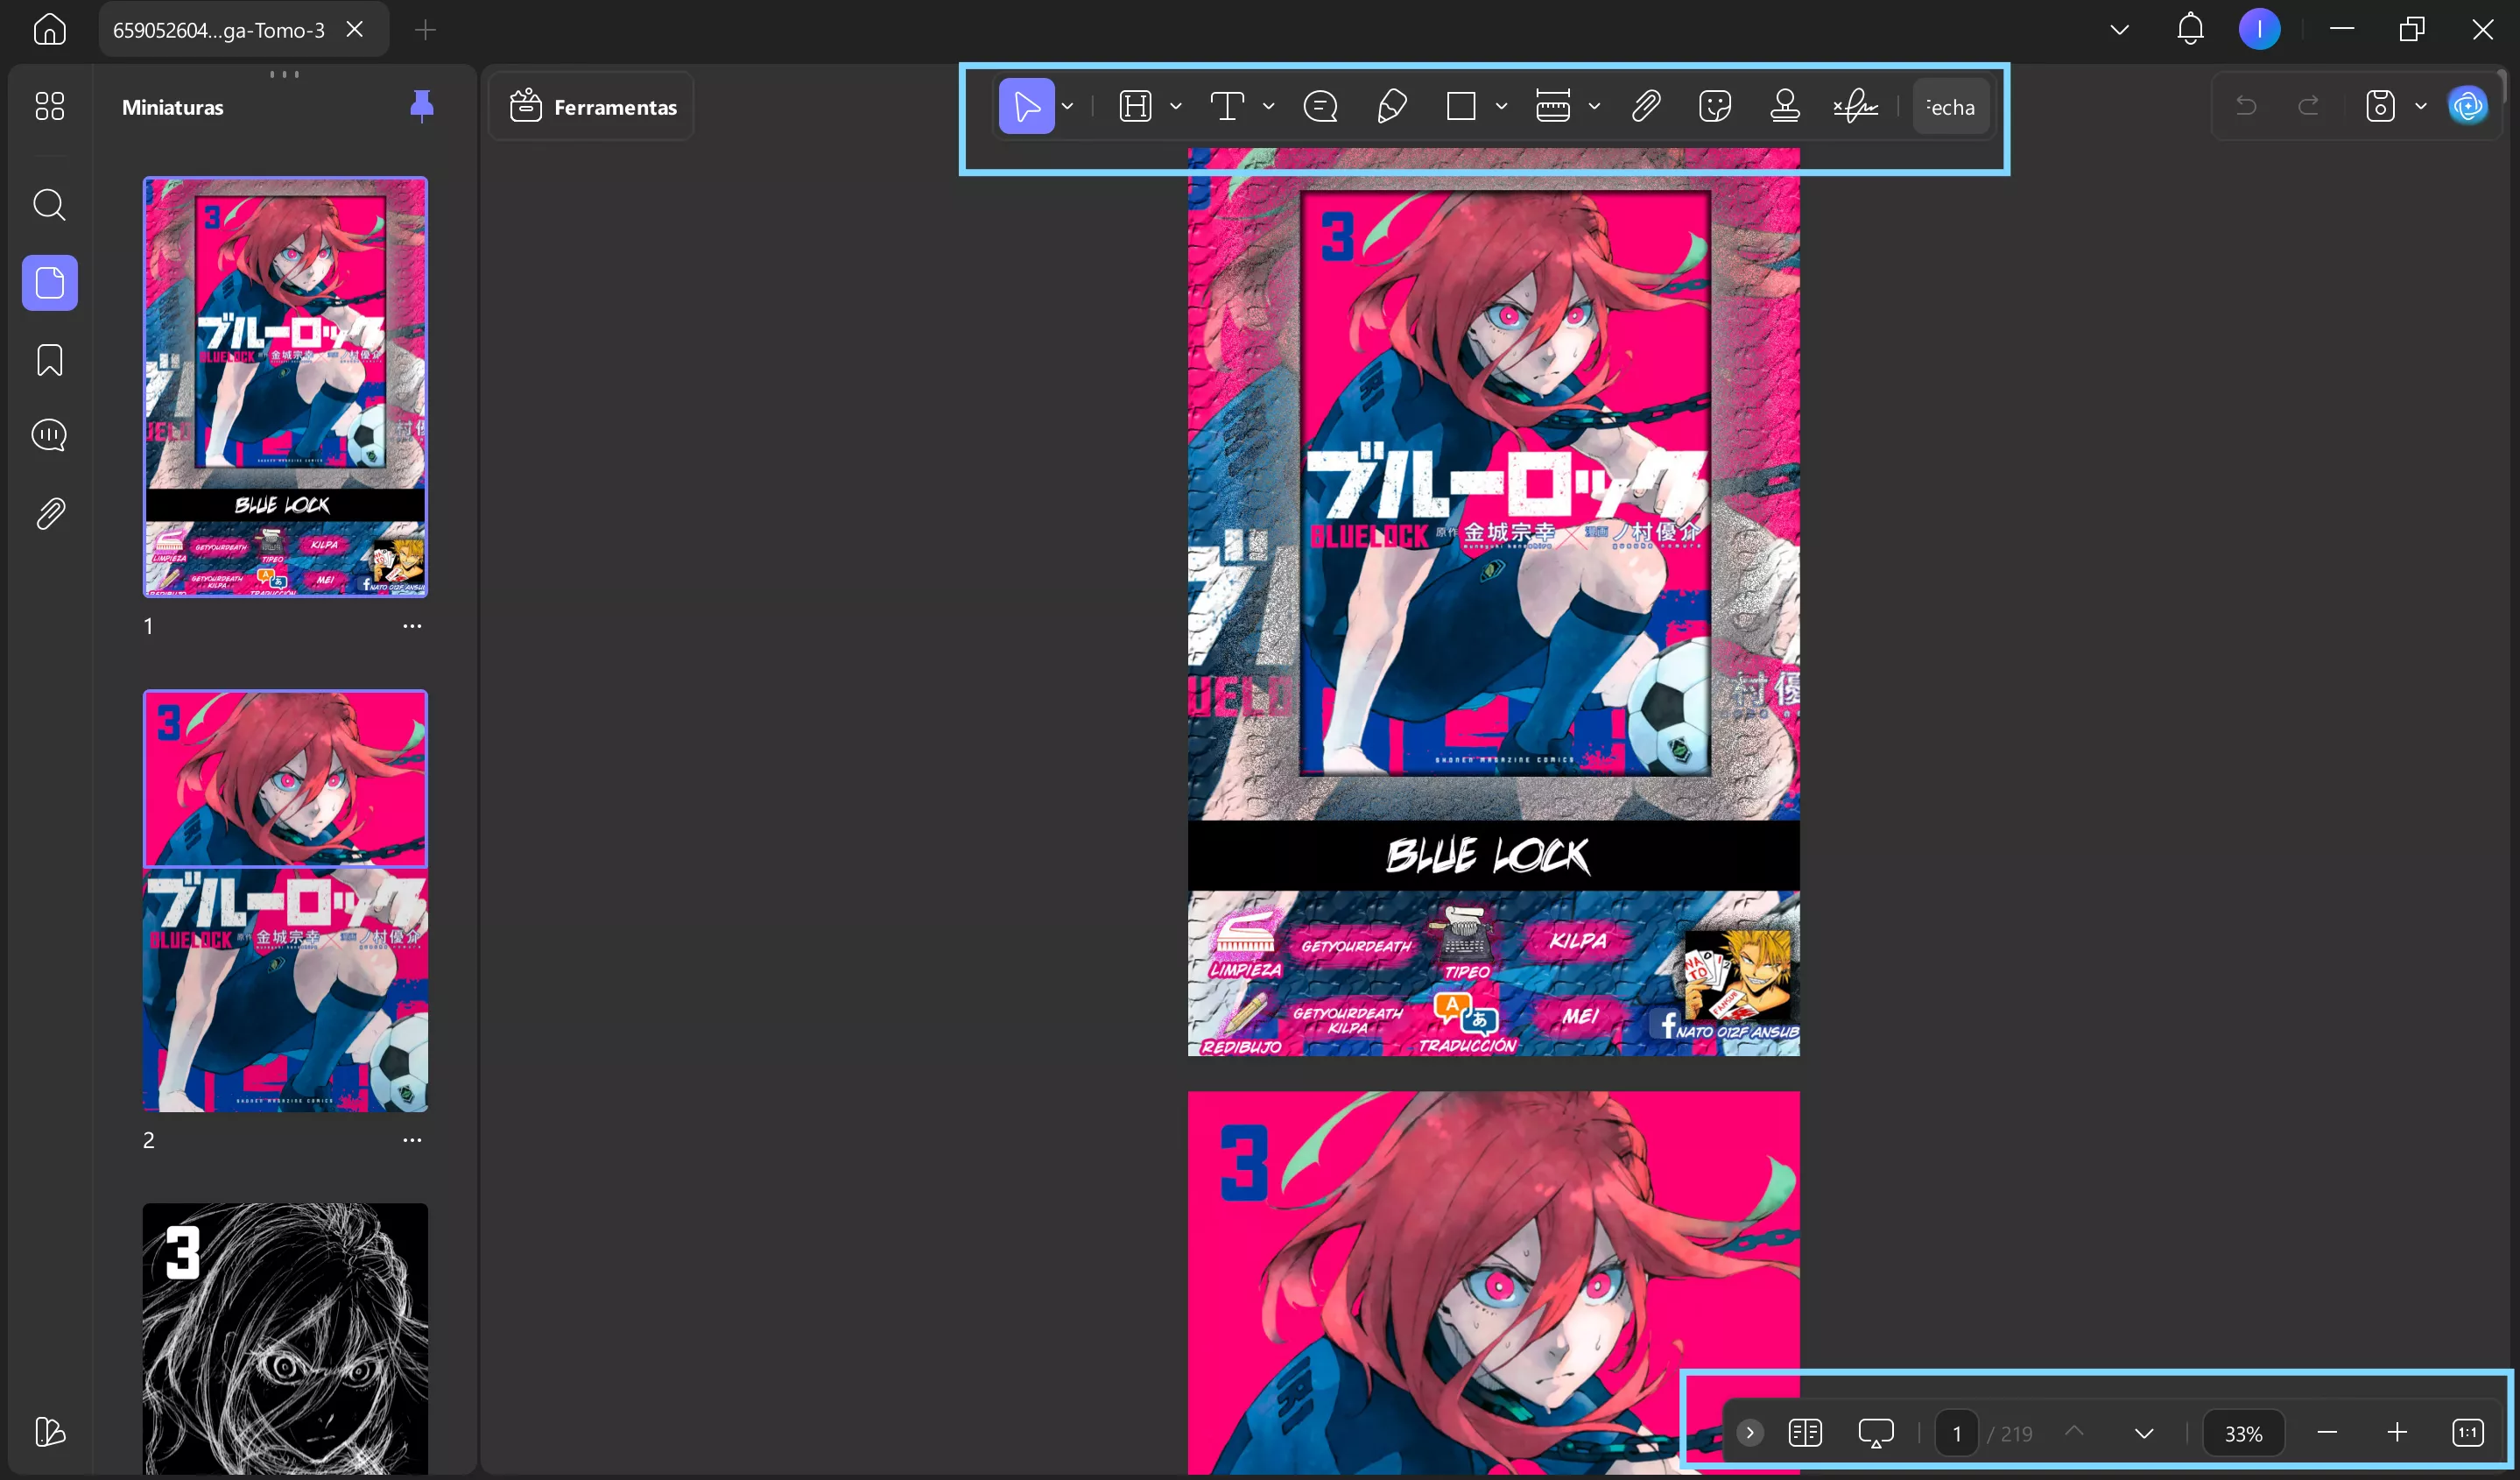Open more options for page 2 thumbnail
Screen dimensions: 2520x1480
coord(412,1140)
